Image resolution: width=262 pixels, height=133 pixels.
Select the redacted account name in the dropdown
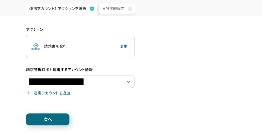click(x=56, y=82)
